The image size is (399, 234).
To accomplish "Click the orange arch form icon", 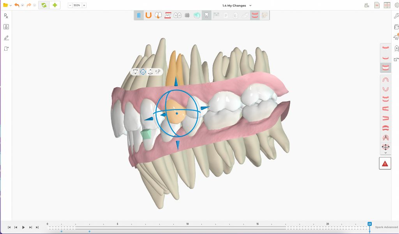I will (148, 16).
